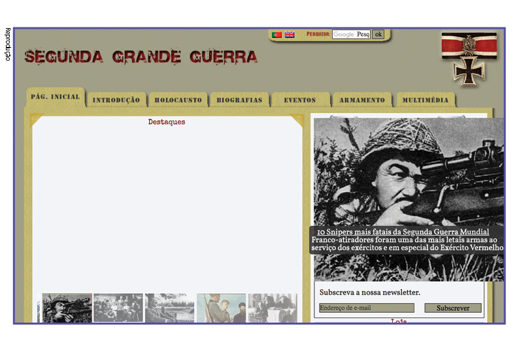Focus the Google search field
Screen dimensions: 519x352
[351, 35]
